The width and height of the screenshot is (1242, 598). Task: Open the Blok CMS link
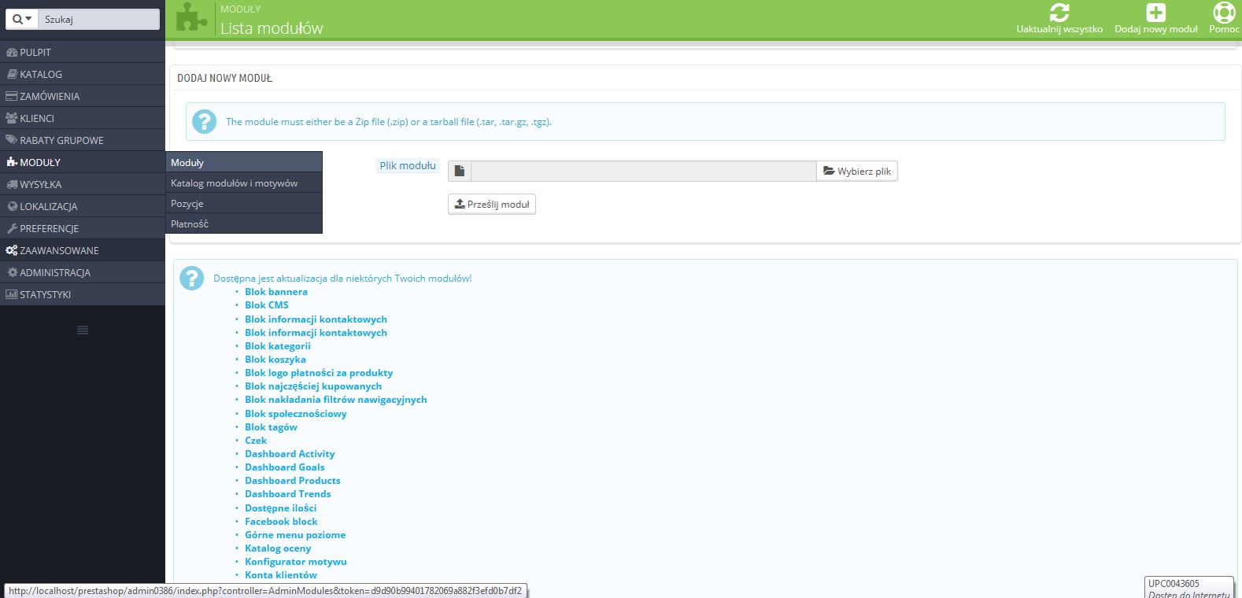[x=267, y=305]
